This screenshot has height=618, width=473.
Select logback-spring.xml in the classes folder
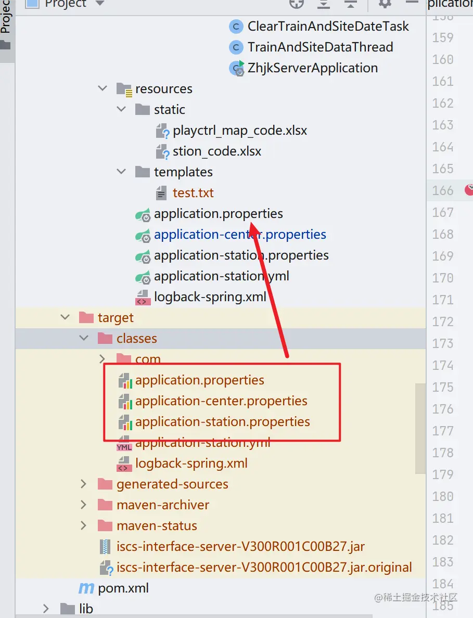click(191, 463)
